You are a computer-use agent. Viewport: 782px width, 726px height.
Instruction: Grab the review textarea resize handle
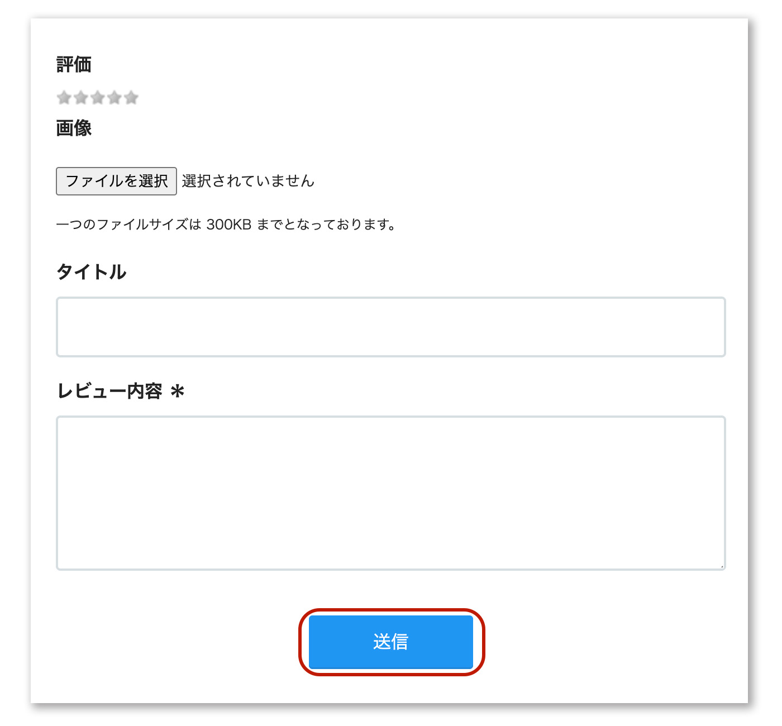[721, 566]
